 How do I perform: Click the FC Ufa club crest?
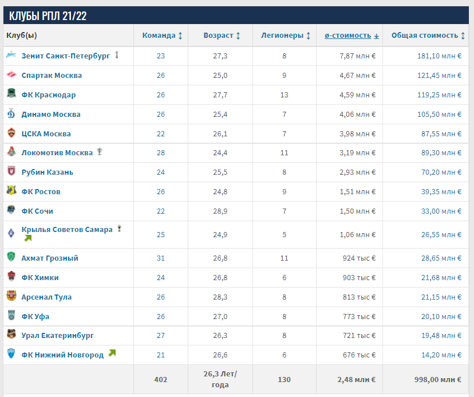tap(11, 315)
